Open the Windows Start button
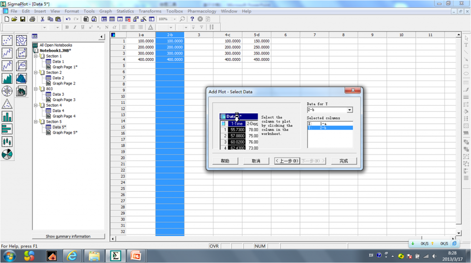 [10, 256]
